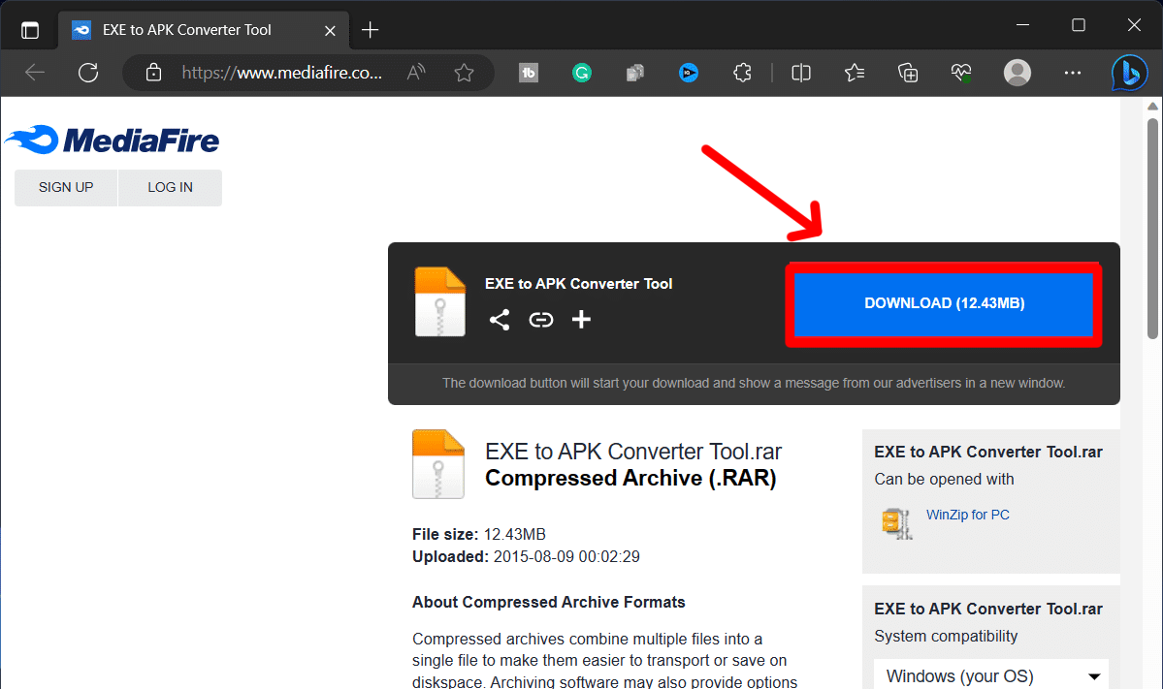This screenshot has height=689, width=1163.
Task: Add file to folder with plus icon
Action: pos(581,319)
